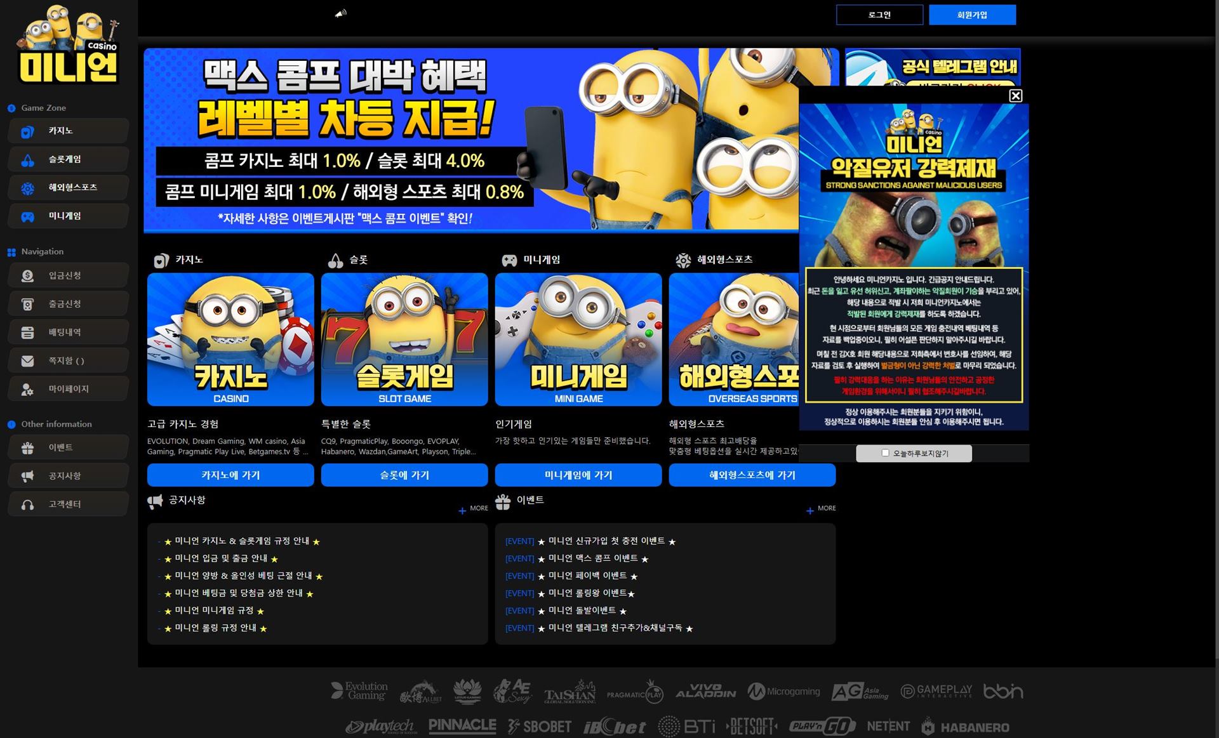This screenshot has width=1219, height=738.
Task: Click the 악질유저 강력제재 popup image
Action: coord(914,267)
